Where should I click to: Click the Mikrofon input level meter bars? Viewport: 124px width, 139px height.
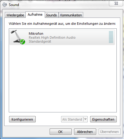pyautogui.click(x=111, y=37)
